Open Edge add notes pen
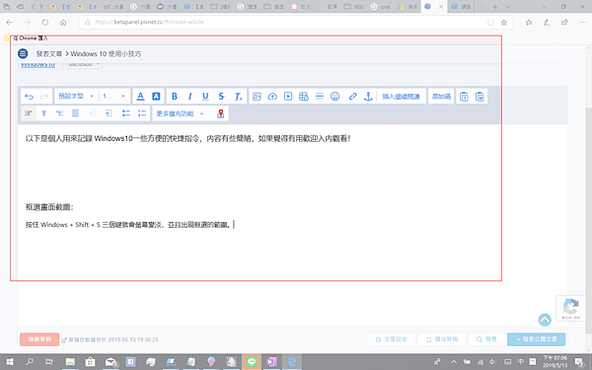 [547, 23]
